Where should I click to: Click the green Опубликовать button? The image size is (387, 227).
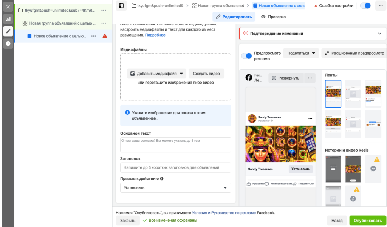click(x=368, y=221)
